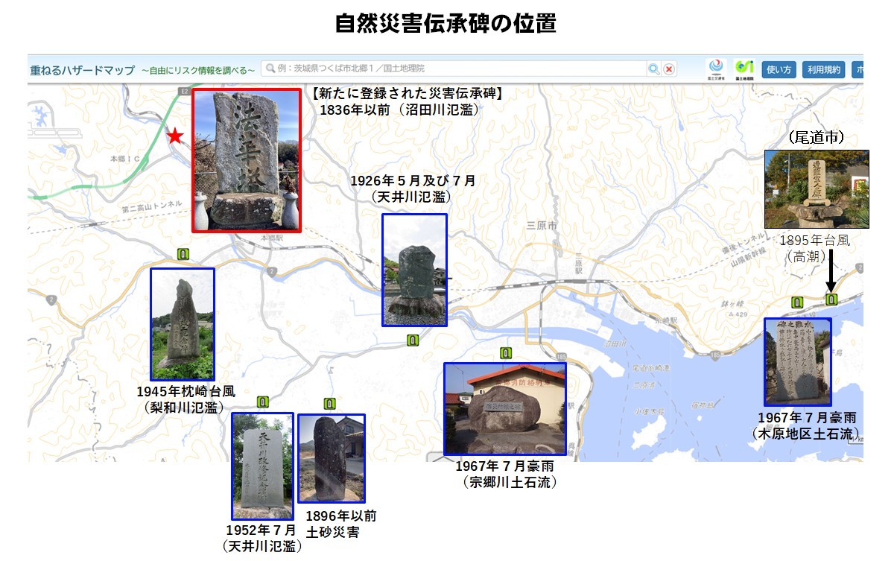Open the 1952年７月 天井川氾濫 monument photo

tap(262, 466)
